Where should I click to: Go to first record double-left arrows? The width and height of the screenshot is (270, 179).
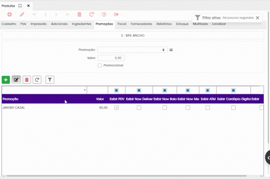click(x=34, y=14)
